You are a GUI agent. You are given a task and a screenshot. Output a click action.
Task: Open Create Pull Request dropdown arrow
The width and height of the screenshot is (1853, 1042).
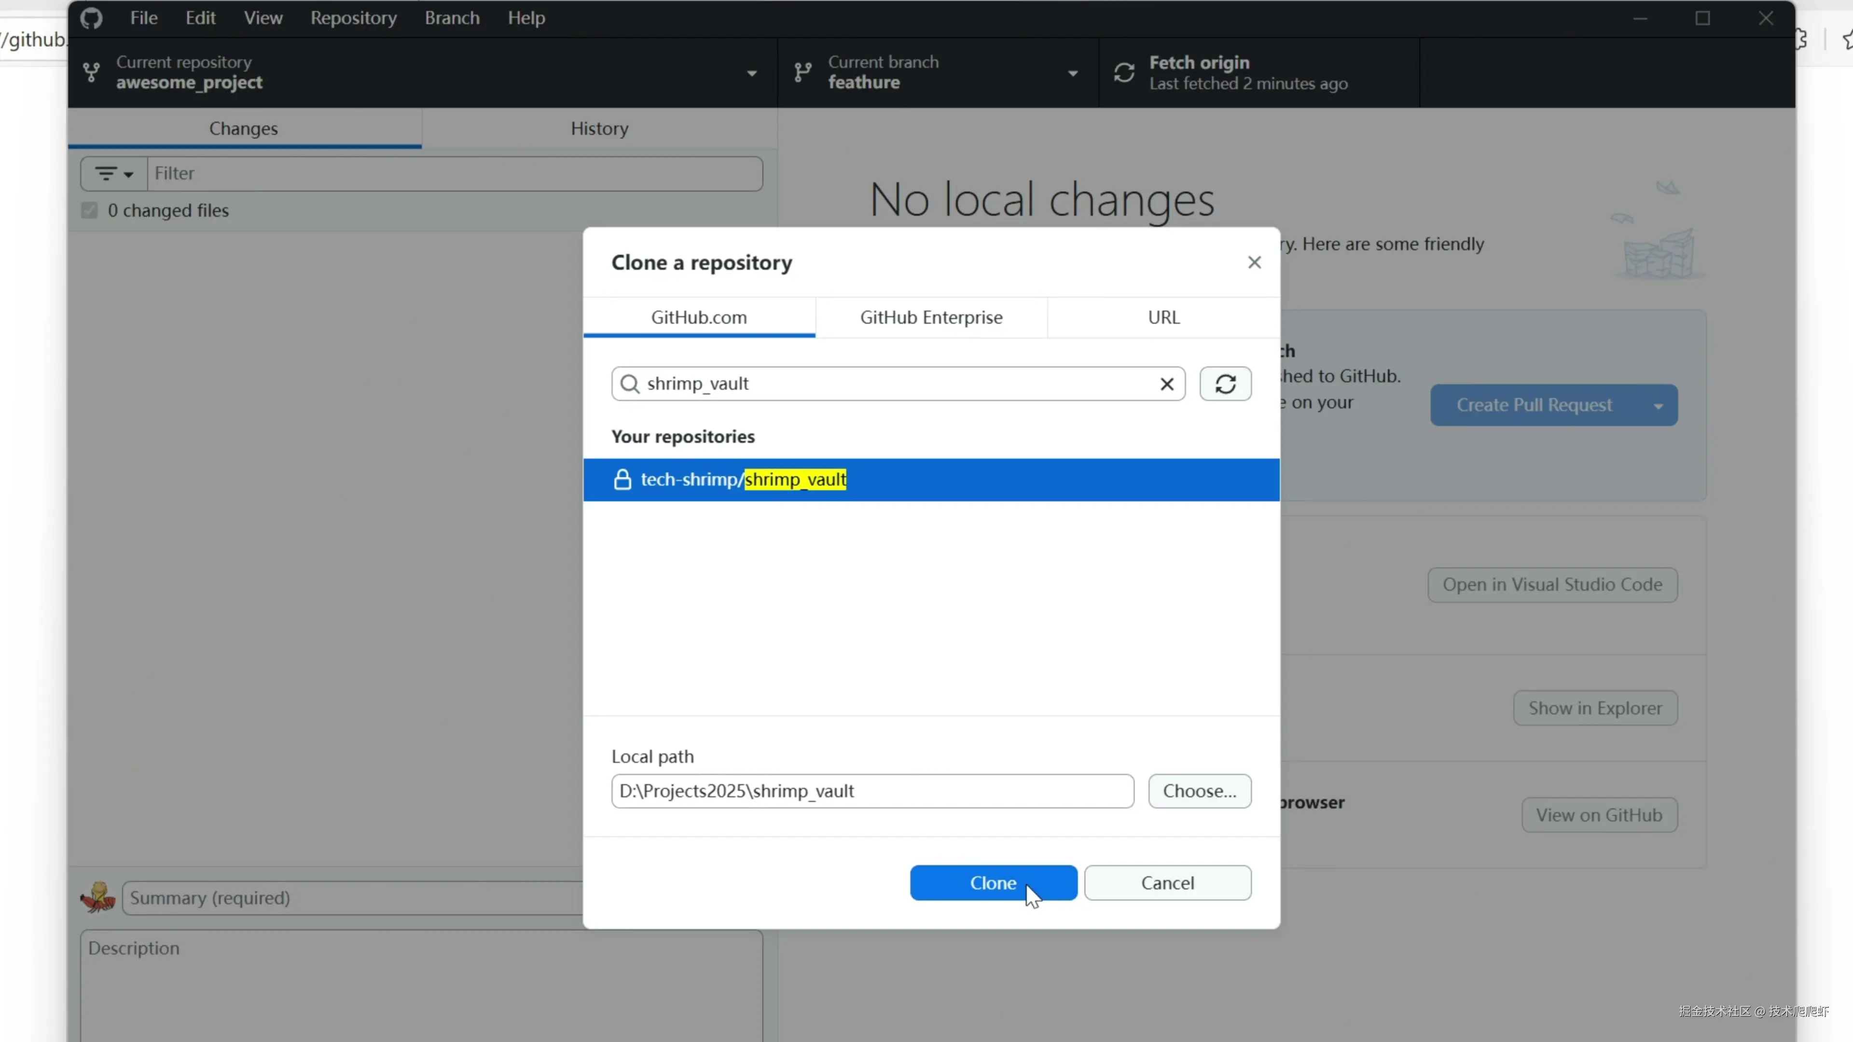[1658, 406]
